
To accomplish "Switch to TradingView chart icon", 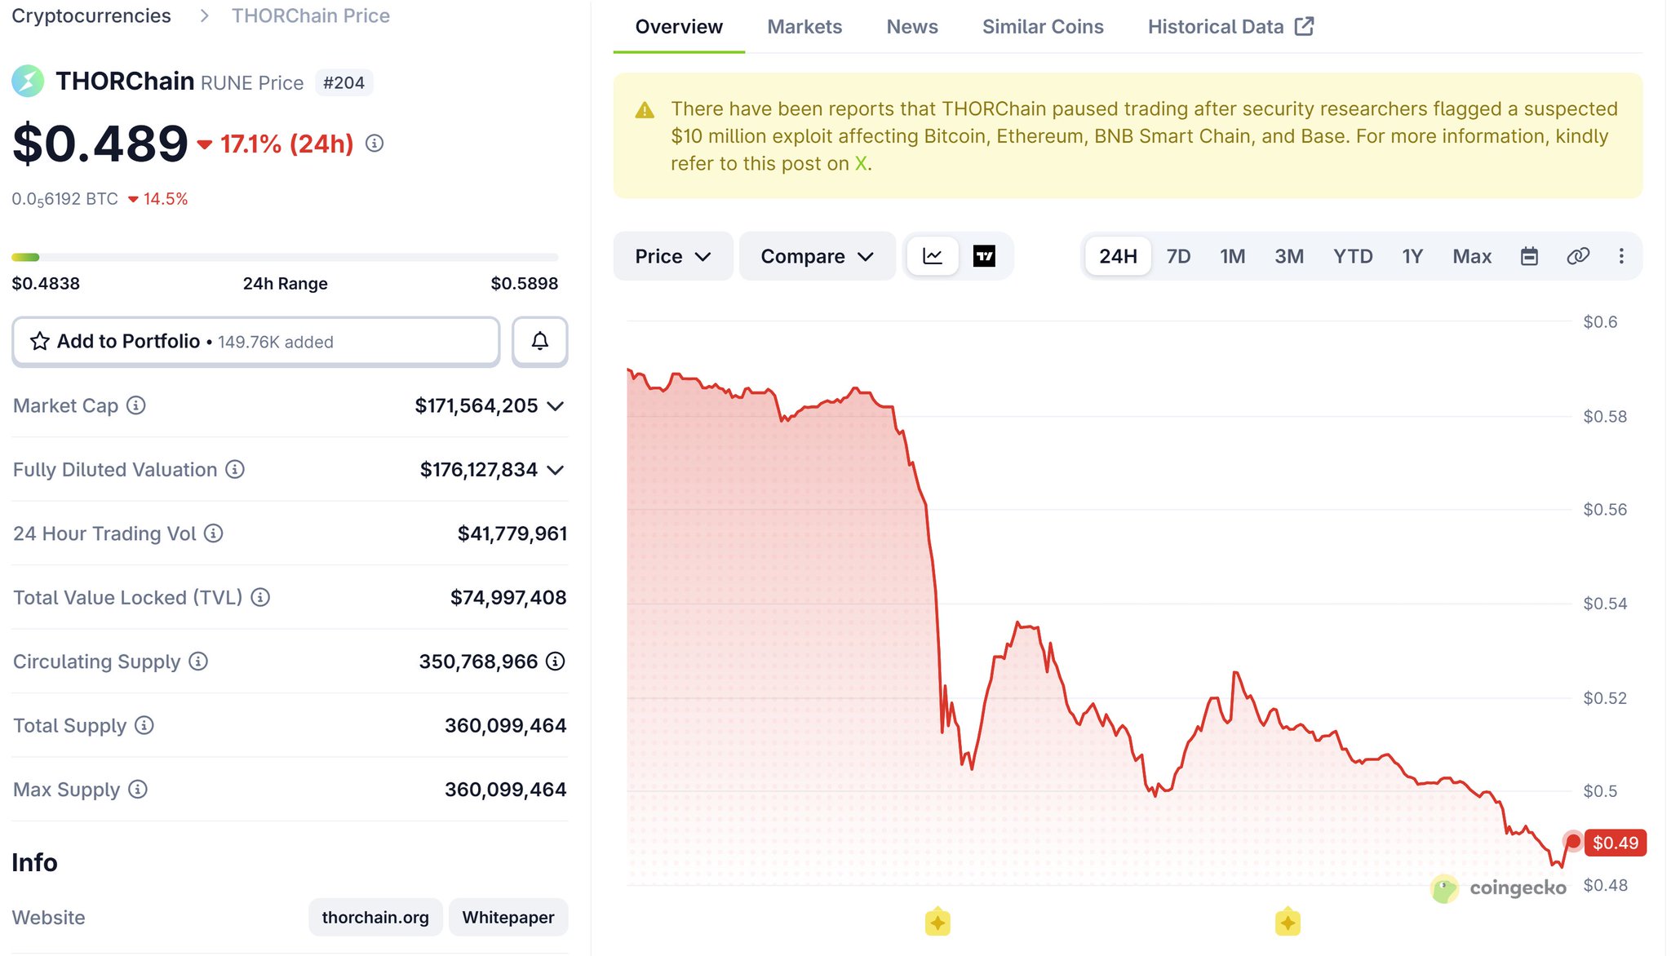I will click(984, 256).
